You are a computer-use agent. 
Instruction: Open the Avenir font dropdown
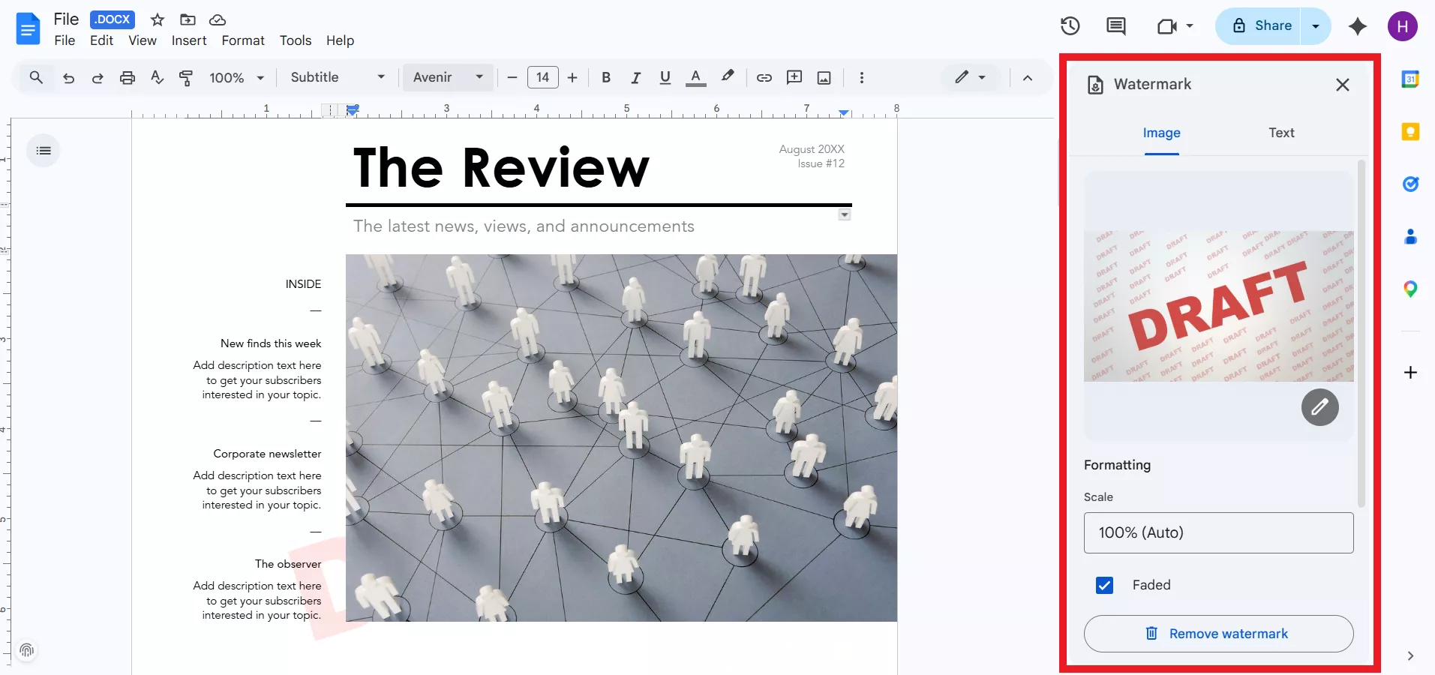[447, 77]
